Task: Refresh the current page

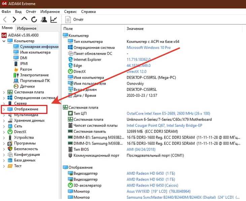Action: [x=34, y=19]
